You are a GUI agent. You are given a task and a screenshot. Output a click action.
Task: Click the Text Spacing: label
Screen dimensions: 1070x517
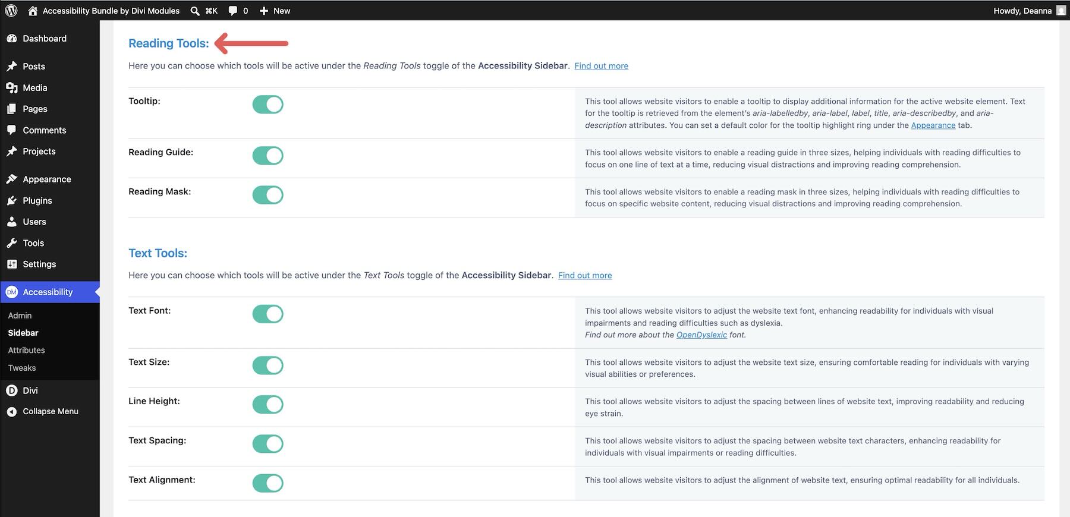pyautogui.click(x=158, y=440)
